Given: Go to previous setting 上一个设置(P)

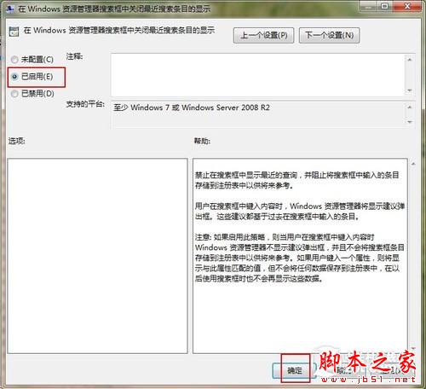Looking at the screenshot, I should click(263, 36).
